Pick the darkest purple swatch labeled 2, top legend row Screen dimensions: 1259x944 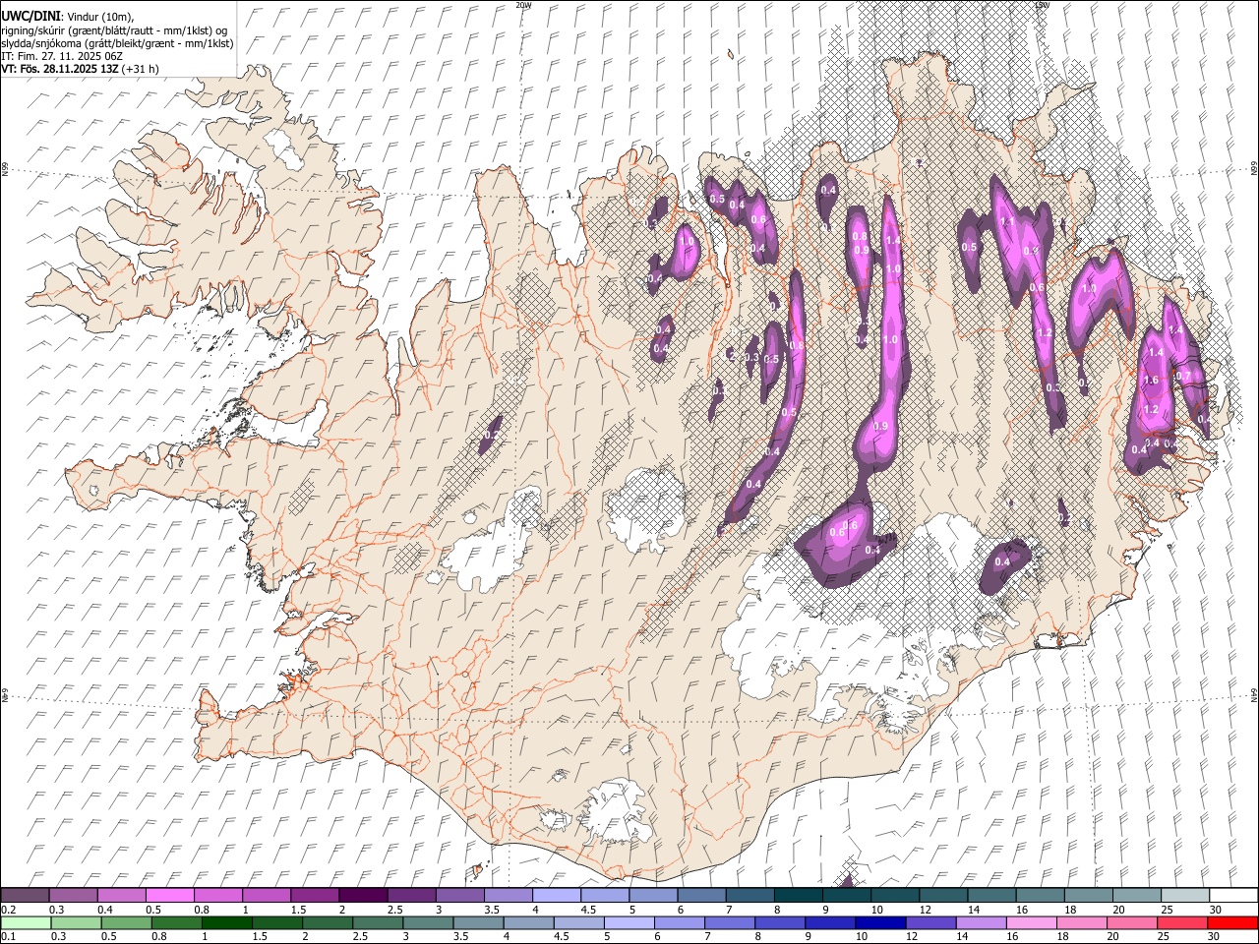pos(363,895)
